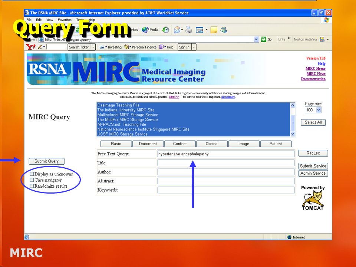This screenshot has height=267, width=356.
Task: Open the Page size dropdown
Action: (x=319, y=110)
